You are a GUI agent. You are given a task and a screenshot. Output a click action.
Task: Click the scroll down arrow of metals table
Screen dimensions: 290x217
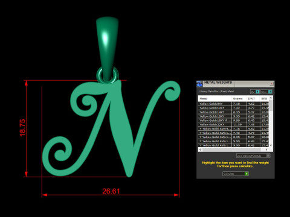click(271, 145)
